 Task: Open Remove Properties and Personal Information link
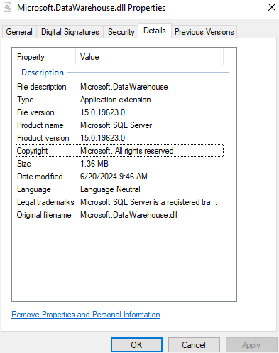pos(86,315)
